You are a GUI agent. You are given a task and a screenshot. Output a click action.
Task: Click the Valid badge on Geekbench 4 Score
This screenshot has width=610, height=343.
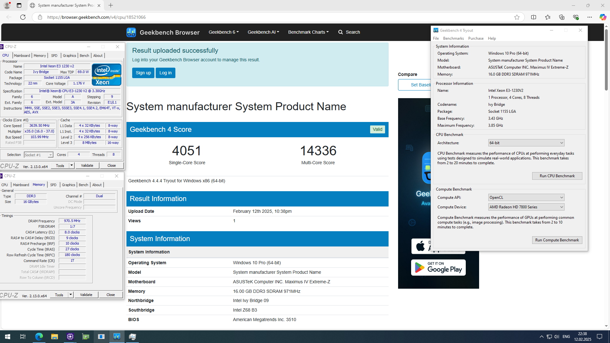point(377,129)
